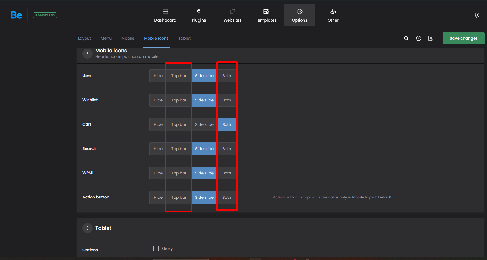Go to the Websites section

[x=232, y=15]
